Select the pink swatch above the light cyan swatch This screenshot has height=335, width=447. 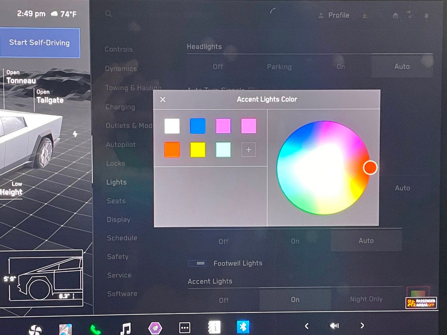(x=223, y=126)
